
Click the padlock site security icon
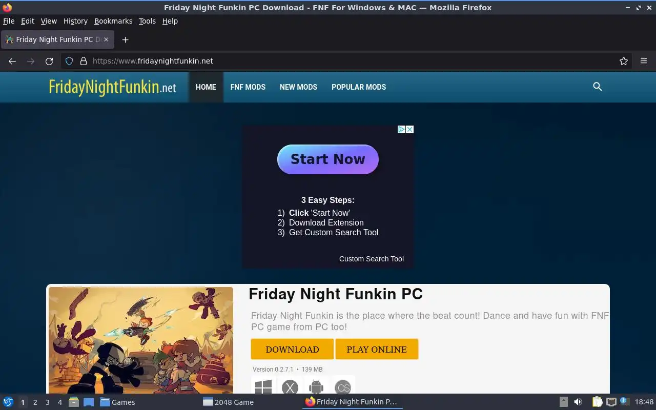[83, 61]
